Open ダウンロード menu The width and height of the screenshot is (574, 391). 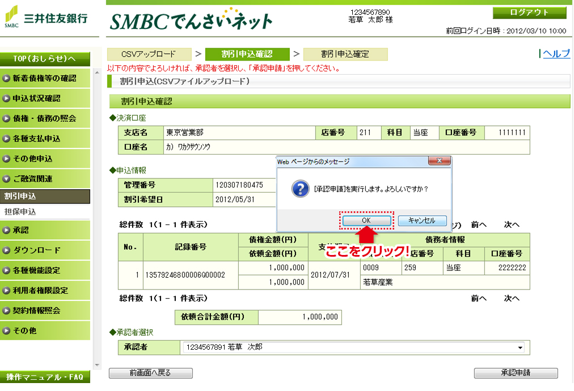45,250
